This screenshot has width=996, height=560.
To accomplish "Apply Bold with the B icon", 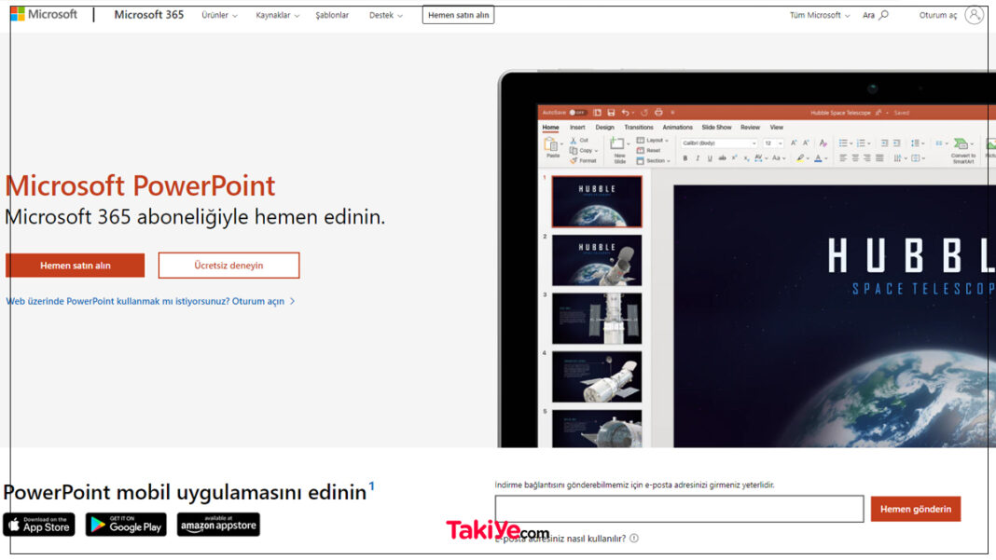I will pyautogui.click(x=685, y=158).
